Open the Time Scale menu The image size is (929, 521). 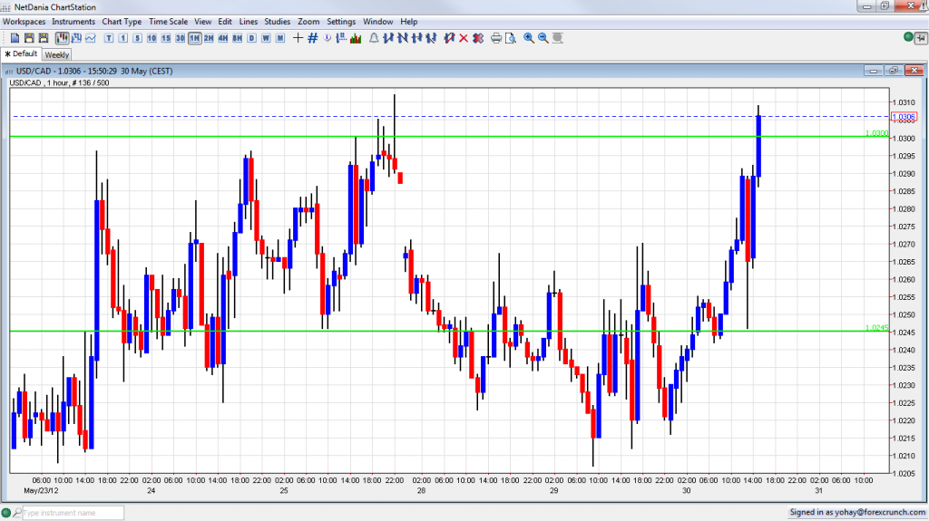click(x=168, y=22)
